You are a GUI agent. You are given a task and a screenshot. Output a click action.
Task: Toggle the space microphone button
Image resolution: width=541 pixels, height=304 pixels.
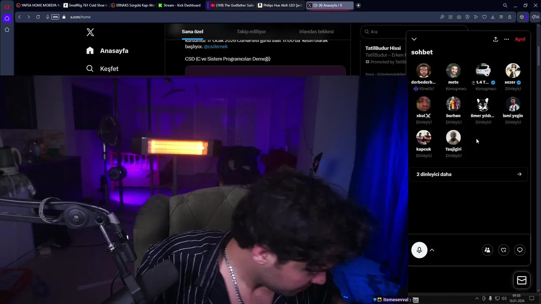(419, 250)
